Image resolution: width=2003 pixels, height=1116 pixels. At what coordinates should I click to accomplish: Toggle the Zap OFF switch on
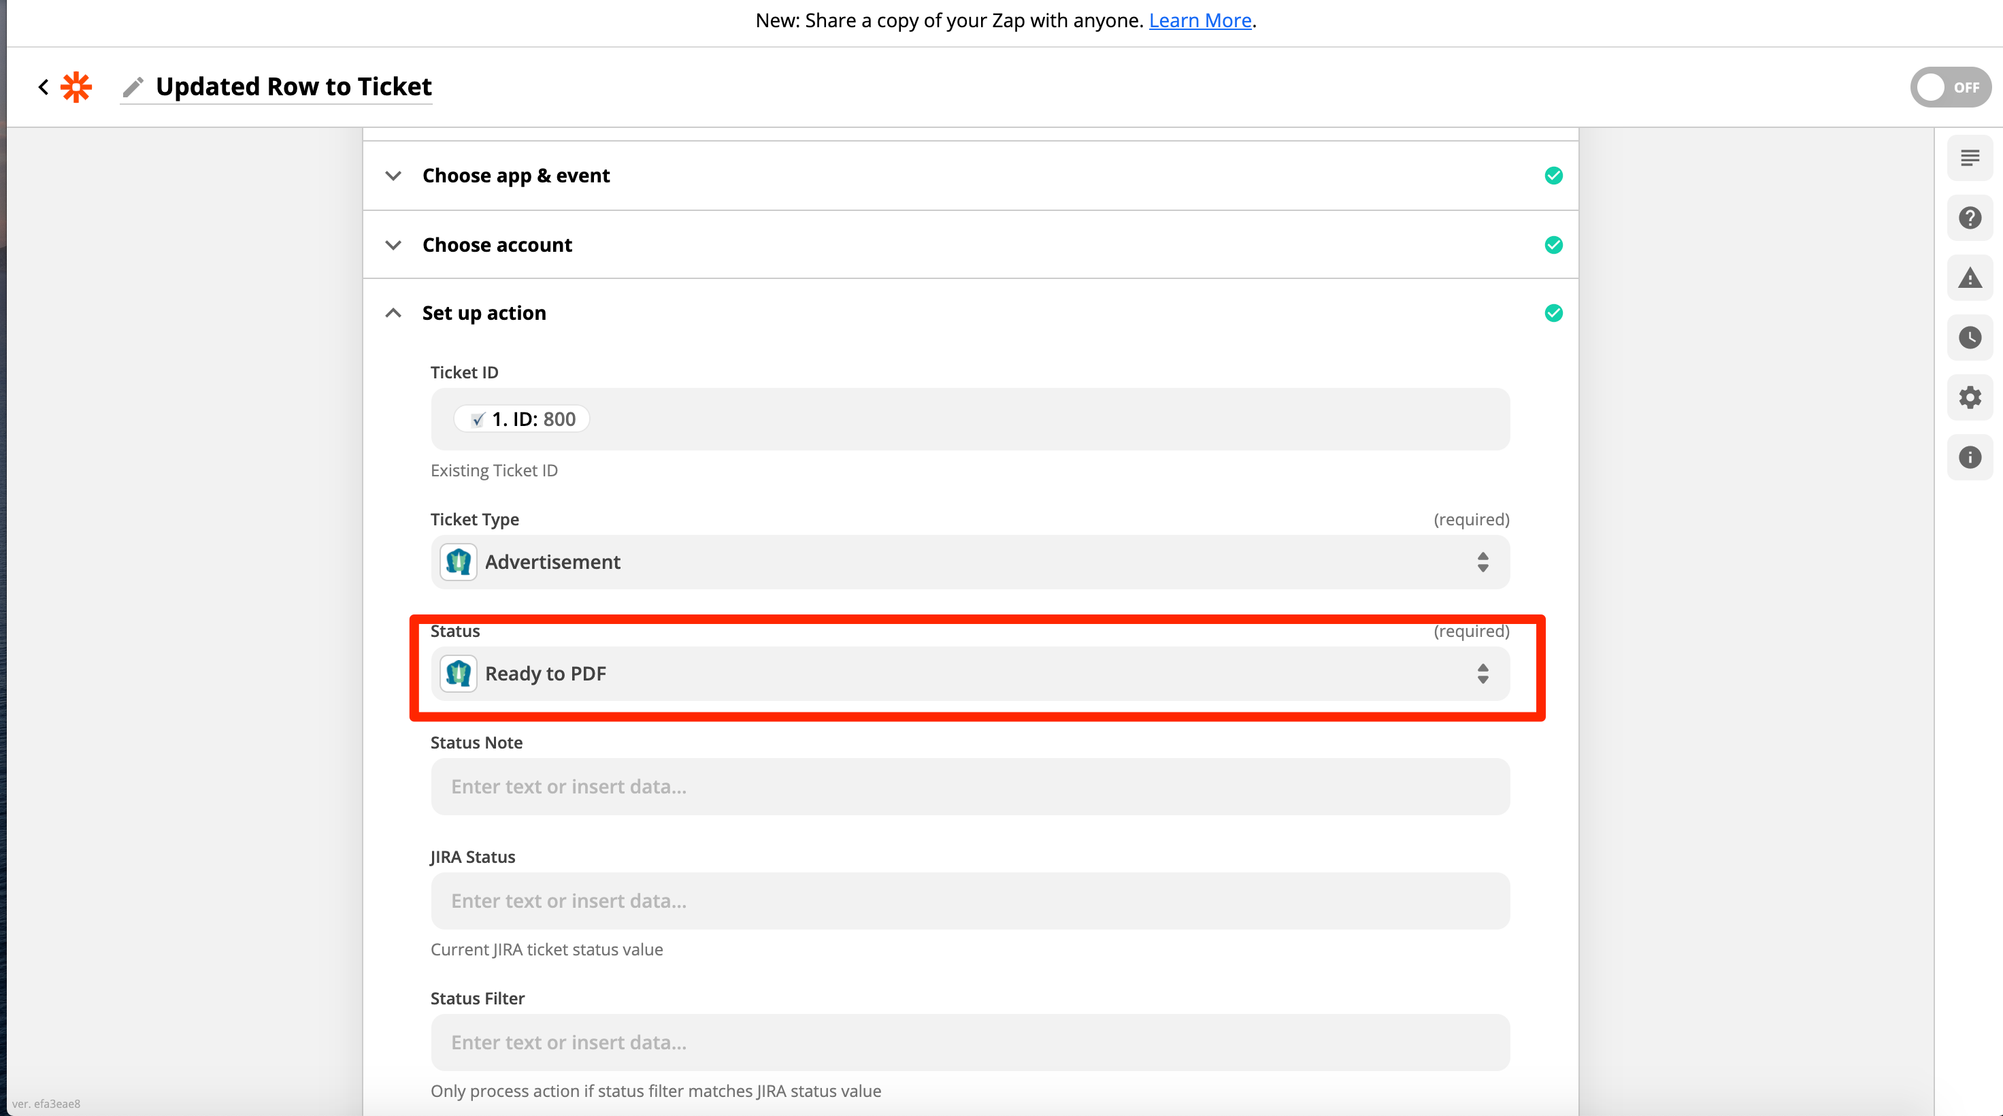coord(1949,87)
